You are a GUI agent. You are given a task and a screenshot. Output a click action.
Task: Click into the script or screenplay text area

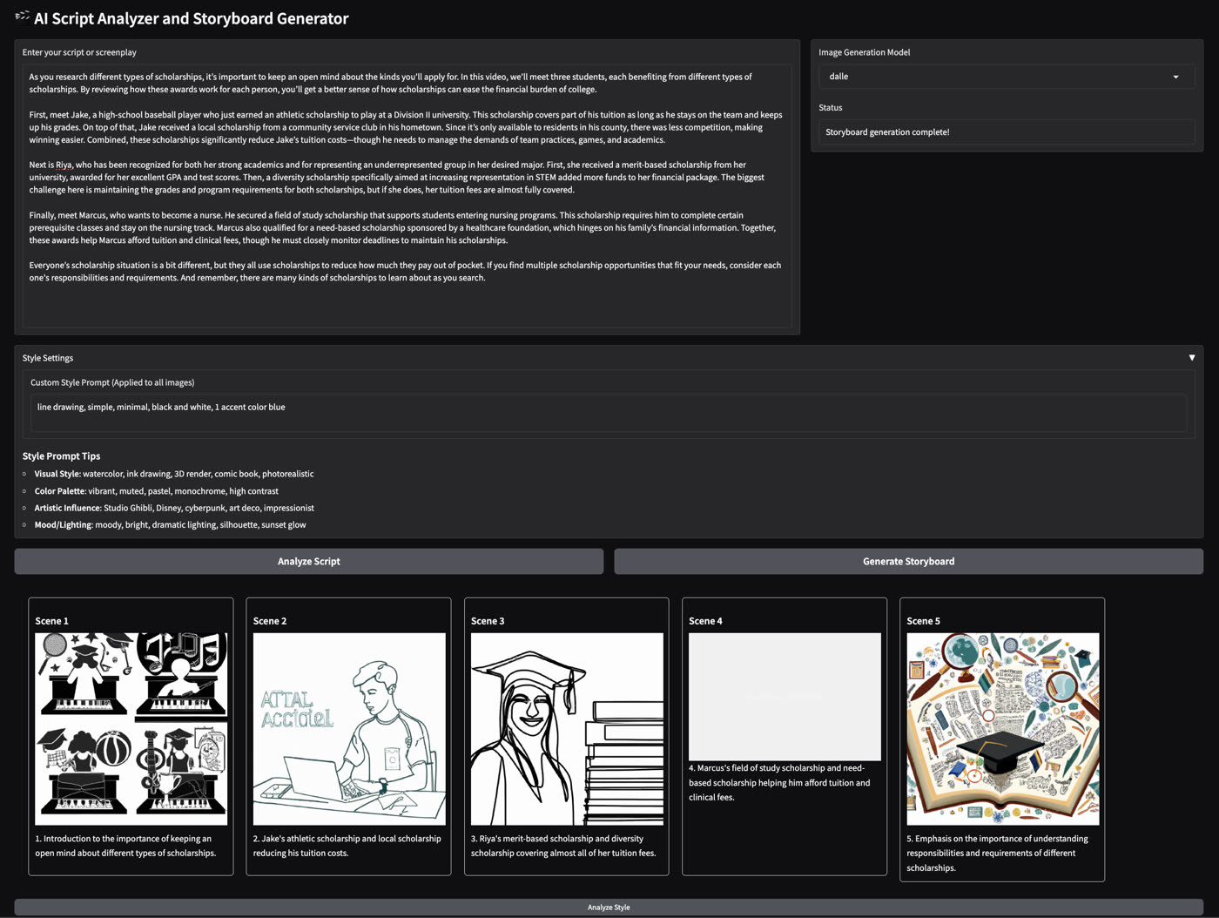(x=407, y=196)
